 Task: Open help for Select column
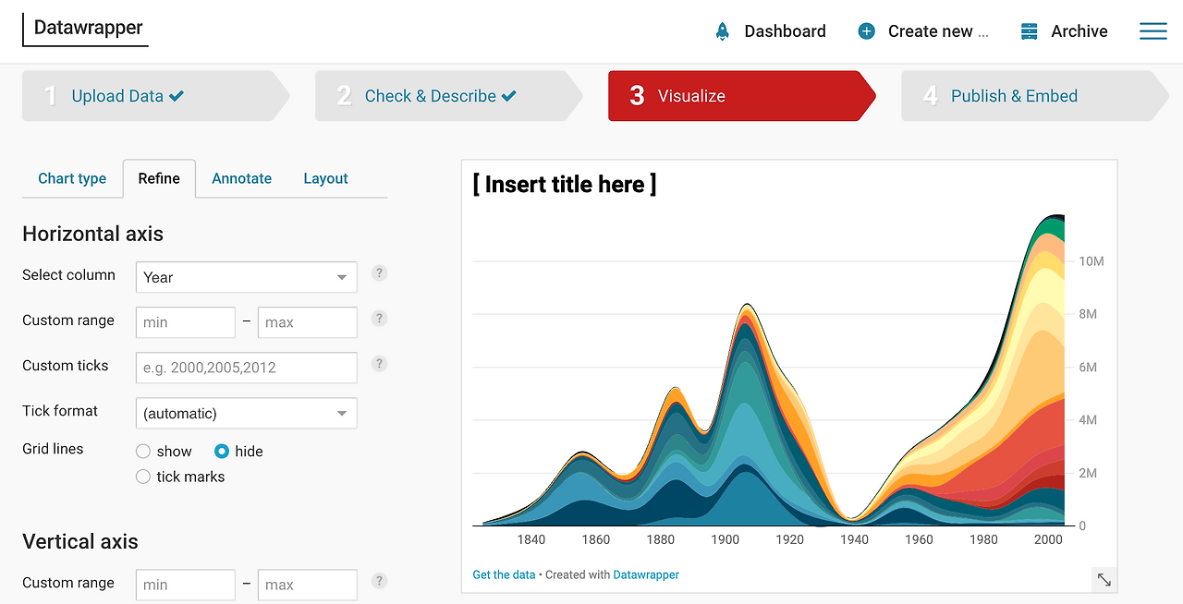[379, 273]
